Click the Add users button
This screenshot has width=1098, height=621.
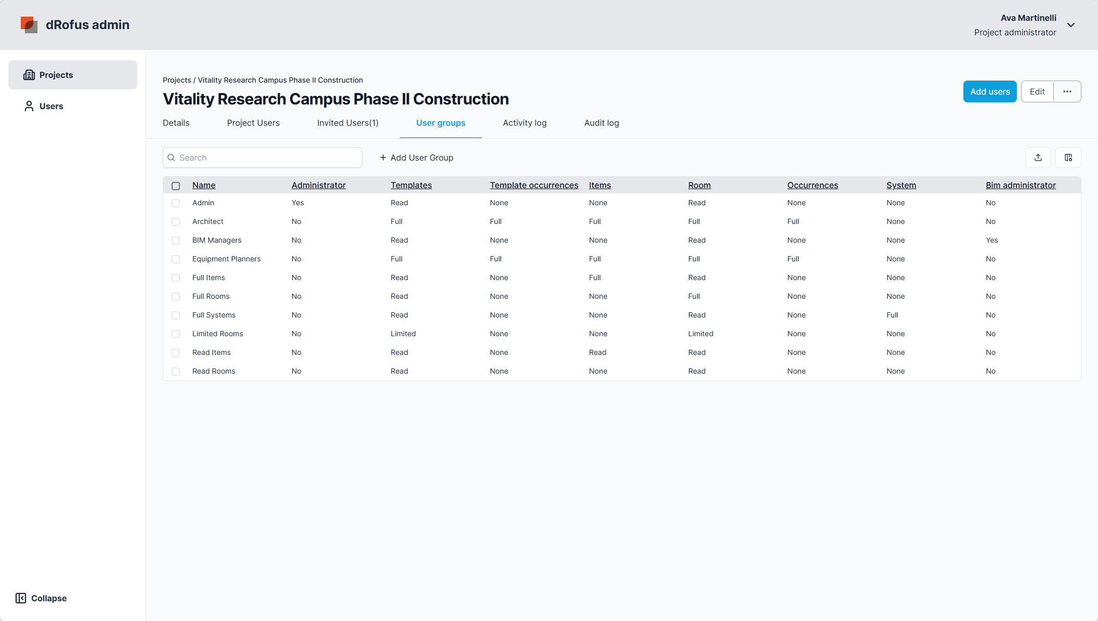pyautogui.click(x=990, y=91)
